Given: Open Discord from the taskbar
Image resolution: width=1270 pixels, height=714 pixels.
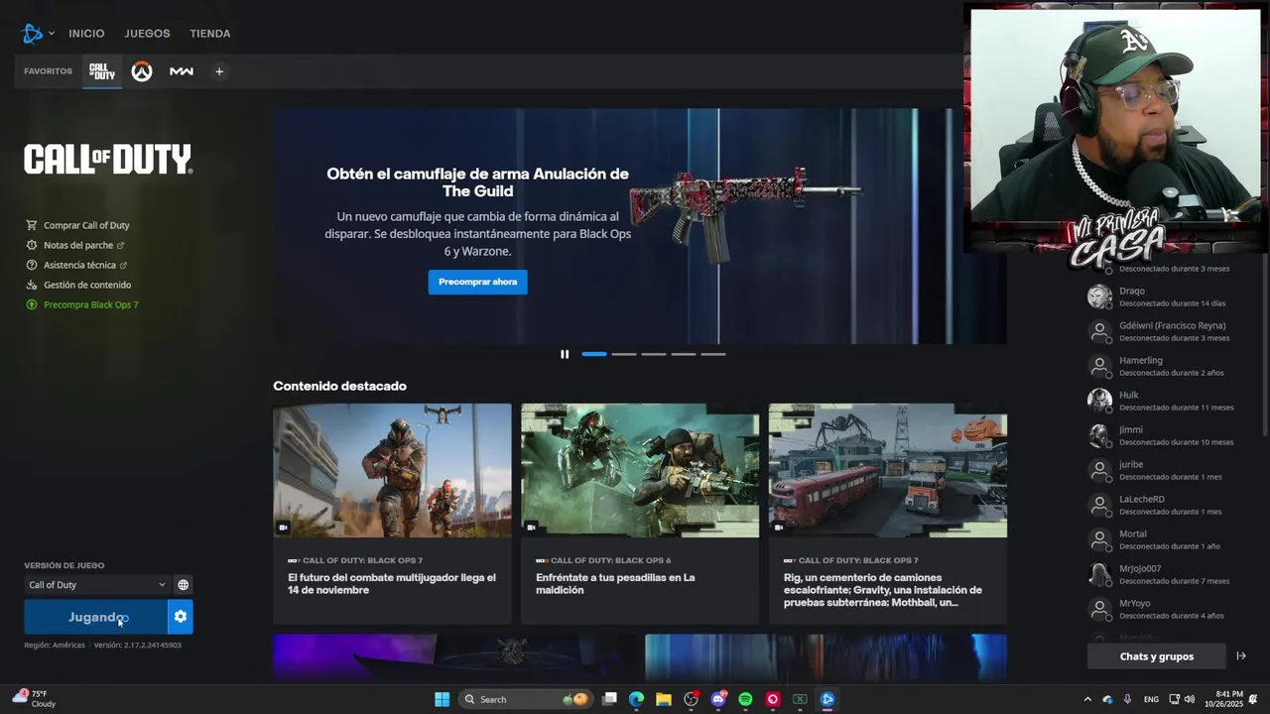Looking at the screenshot, I should [718, 699].
